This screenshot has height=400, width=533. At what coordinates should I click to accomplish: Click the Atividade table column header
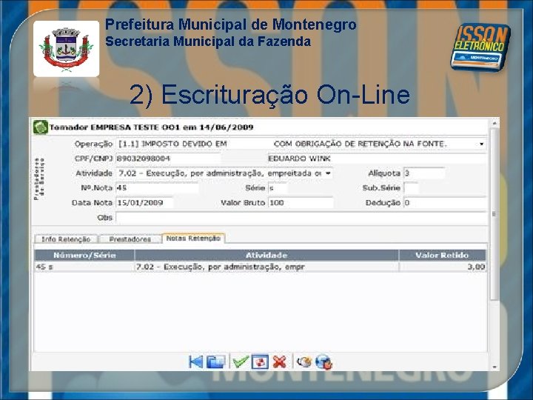(x=266, y=255)
